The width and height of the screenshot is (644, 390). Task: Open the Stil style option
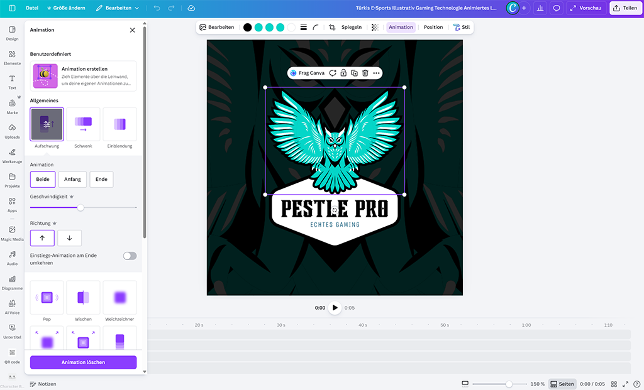(x=462, y=27)
